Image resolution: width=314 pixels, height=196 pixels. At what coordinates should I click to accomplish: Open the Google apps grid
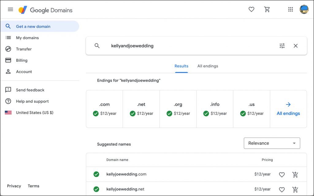pos(290,10)
